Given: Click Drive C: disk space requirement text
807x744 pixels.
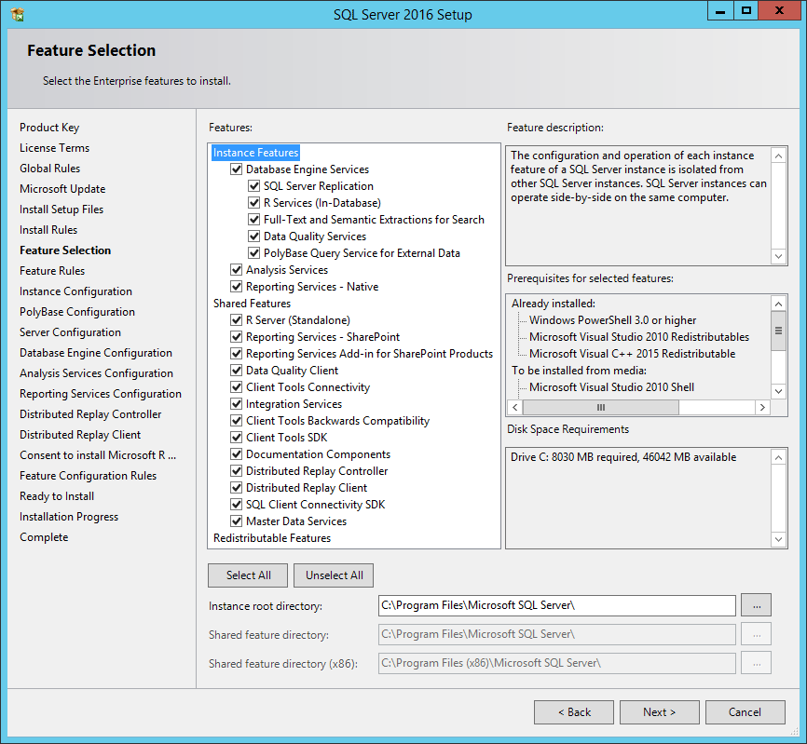Looking at the screenshot, I should click(x=623, y=457).
